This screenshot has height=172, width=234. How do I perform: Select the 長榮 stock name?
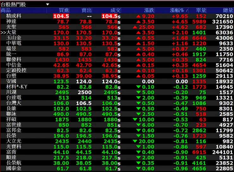(11, 136)
